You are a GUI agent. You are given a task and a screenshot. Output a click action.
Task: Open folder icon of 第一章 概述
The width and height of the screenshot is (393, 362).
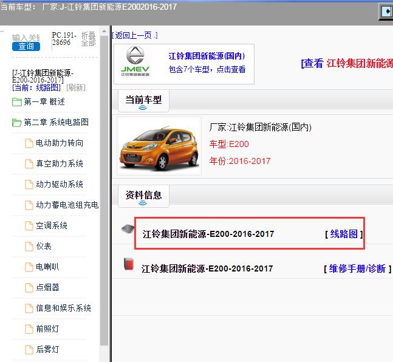point(17,102)
